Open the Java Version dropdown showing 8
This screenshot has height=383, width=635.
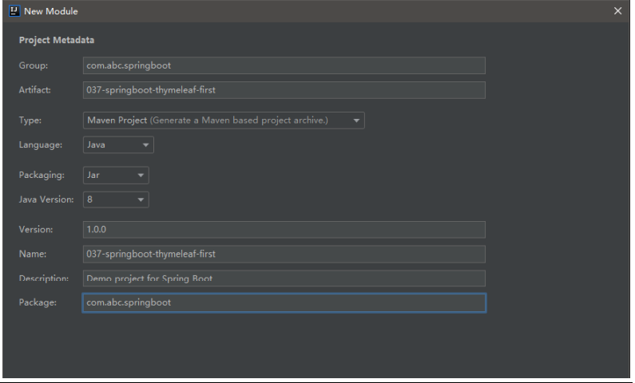[116, 199]
